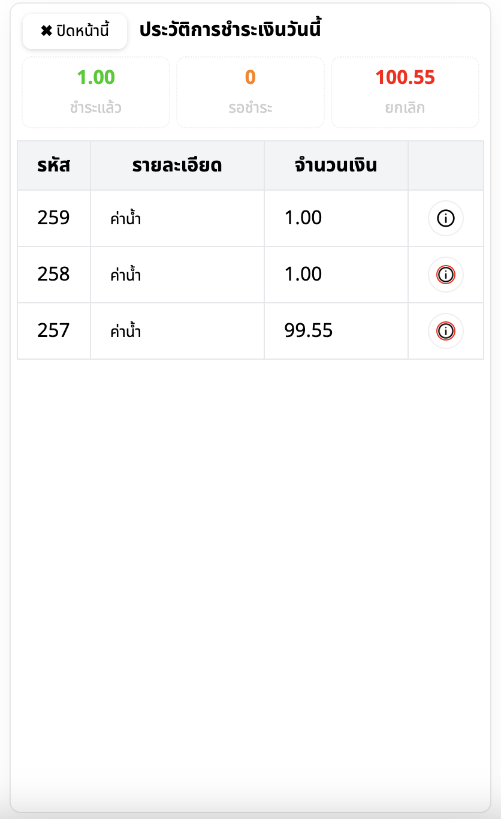Select code cell 259
Image resolution: width=501 pixels, height=819 pixels.
[x=54, y=218]
